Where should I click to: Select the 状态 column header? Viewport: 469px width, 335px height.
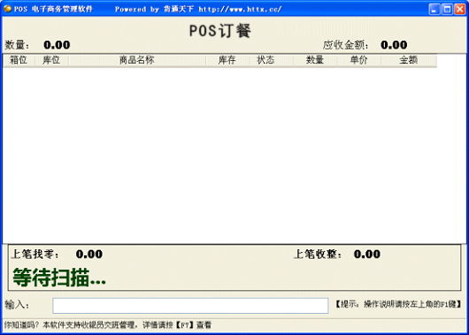265,60
